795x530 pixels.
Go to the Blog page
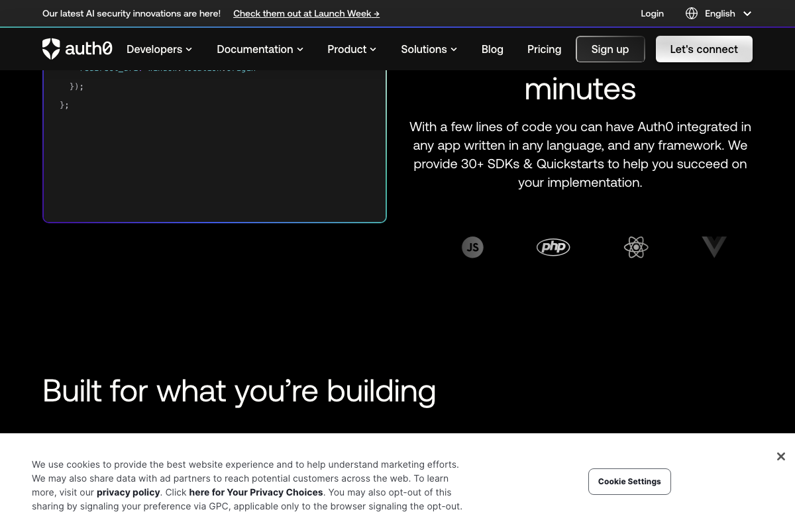[x=492, y=49]
